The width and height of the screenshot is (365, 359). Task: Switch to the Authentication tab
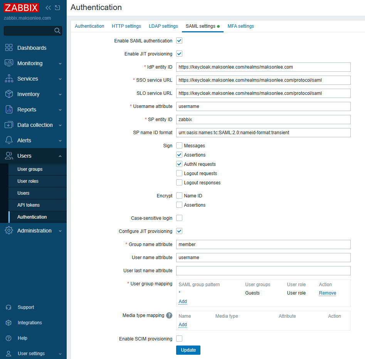pos(89,26)
